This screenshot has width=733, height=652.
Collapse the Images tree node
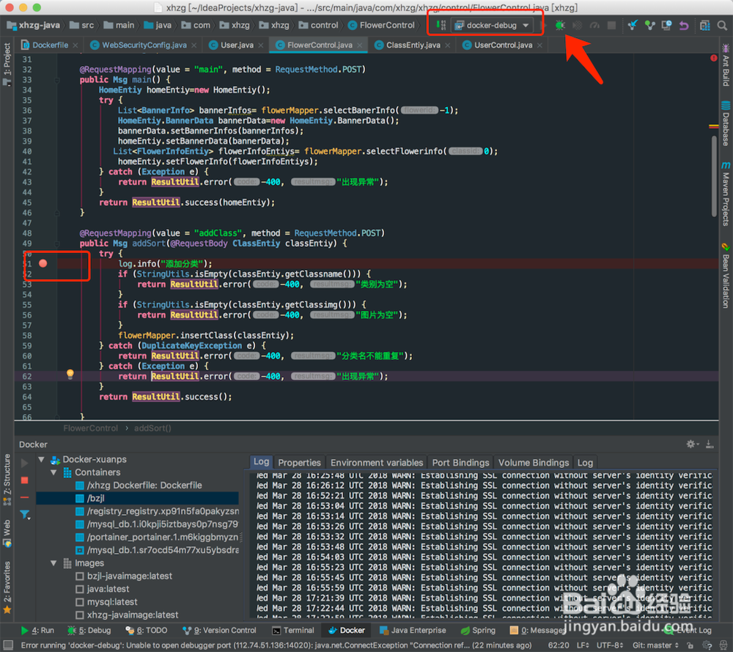pyautogui.click(x=54, y=563)
